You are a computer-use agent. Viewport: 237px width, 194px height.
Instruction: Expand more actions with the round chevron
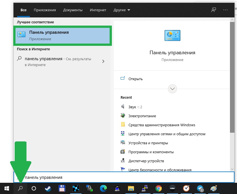[x=172, y=89]
